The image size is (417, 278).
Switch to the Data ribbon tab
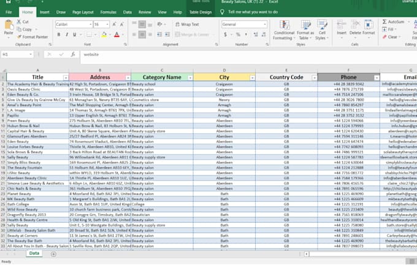click(x=127, y=12)
